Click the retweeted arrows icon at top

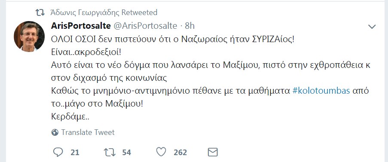[40, 12]
